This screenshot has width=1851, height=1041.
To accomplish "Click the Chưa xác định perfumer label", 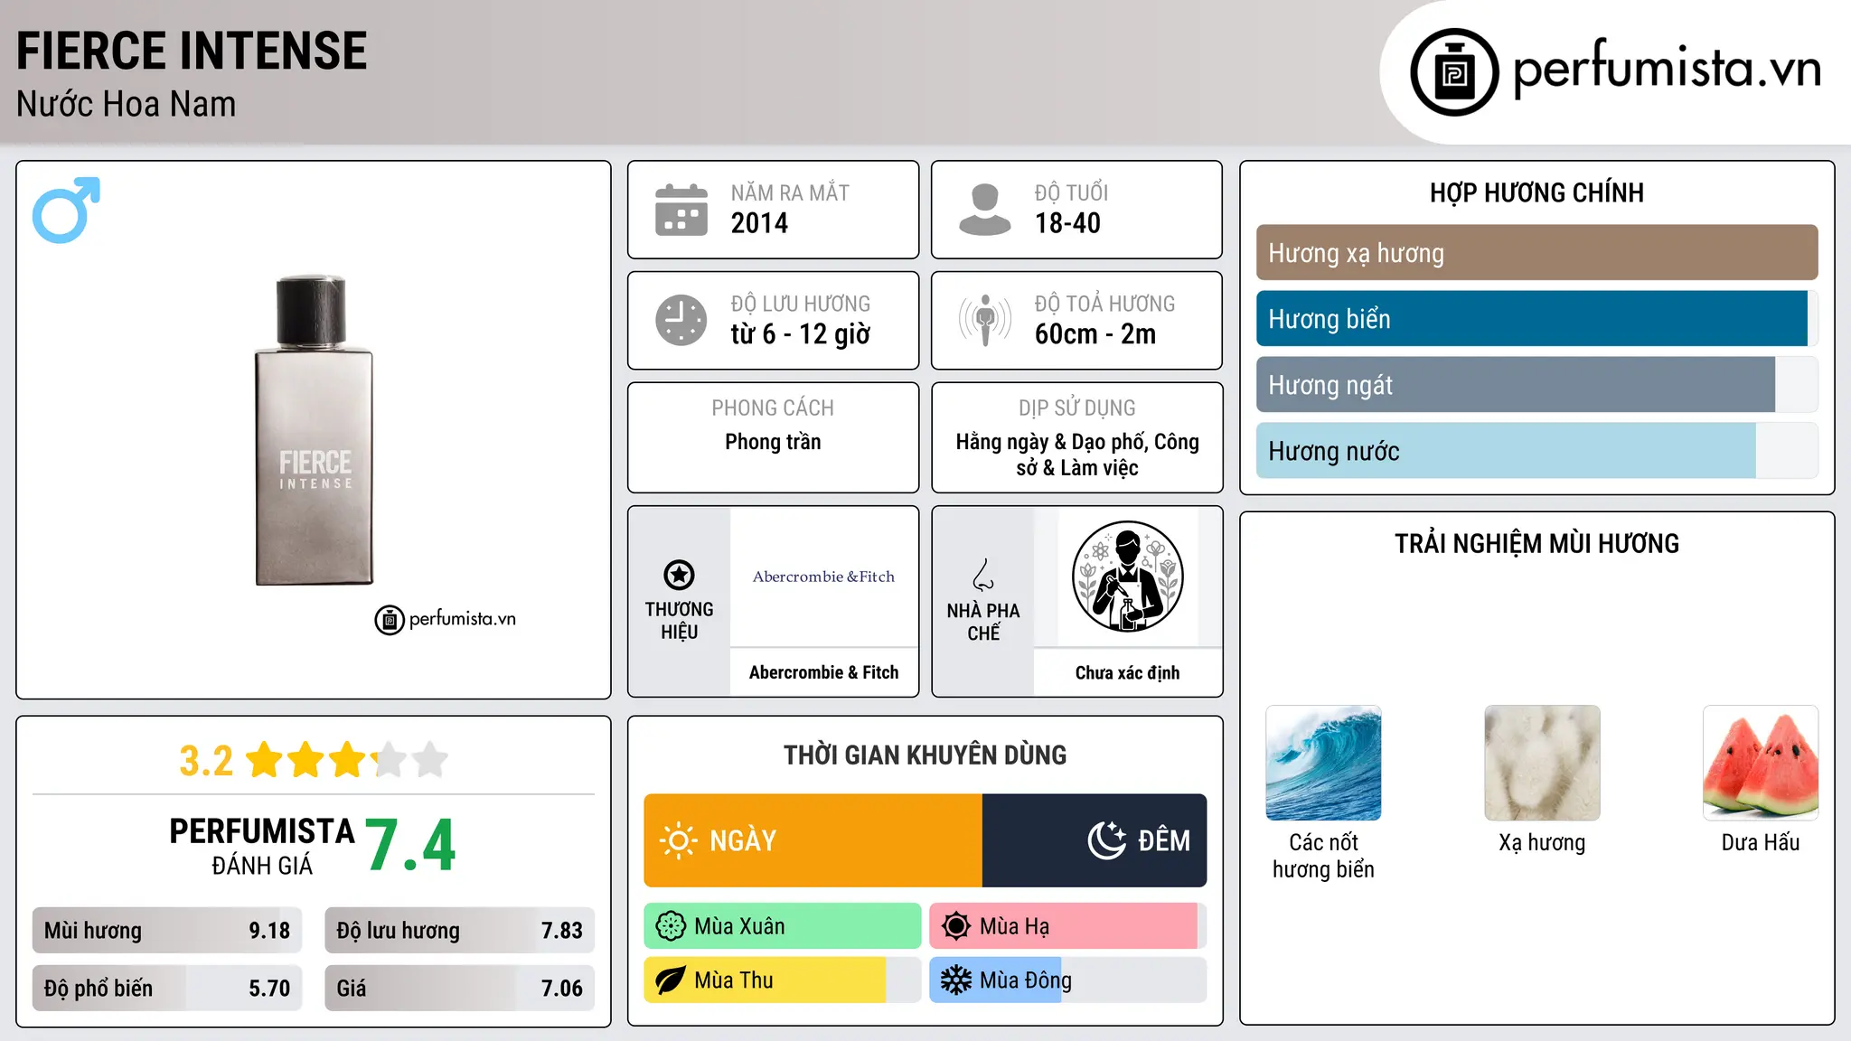I will (x=1127, y=672).
